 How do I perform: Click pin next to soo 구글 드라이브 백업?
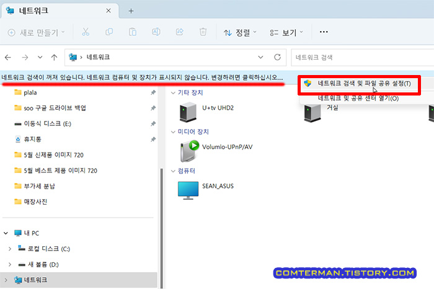coord(153,108)
